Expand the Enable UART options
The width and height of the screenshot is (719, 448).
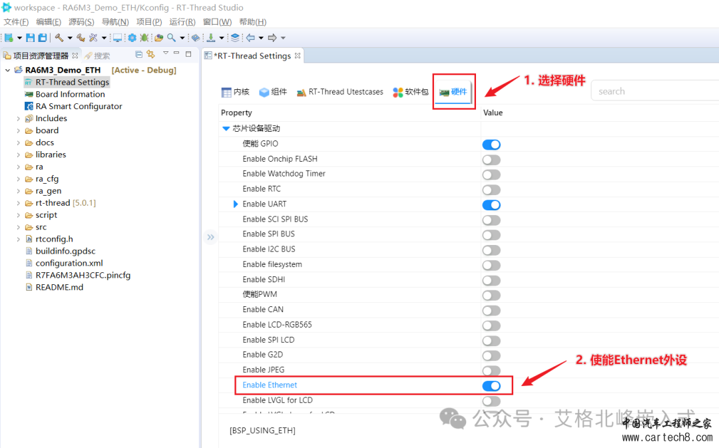236,204
